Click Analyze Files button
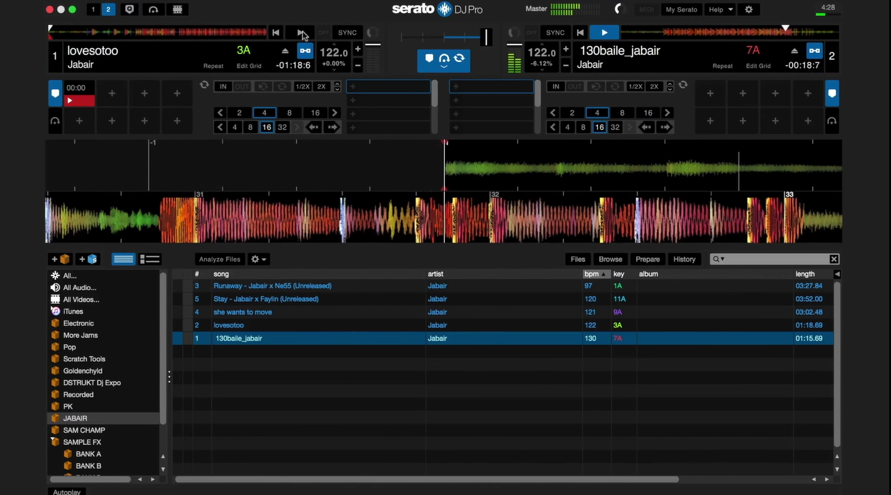This screenshot has height=495, width=891. point(219,259)
